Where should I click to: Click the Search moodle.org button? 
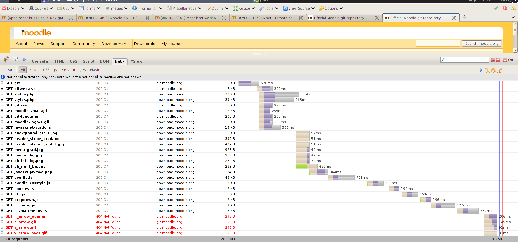(x=482, y=44)
